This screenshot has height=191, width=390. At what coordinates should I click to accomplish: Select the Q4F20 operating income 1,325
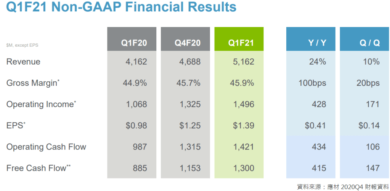tap(189, 104)
